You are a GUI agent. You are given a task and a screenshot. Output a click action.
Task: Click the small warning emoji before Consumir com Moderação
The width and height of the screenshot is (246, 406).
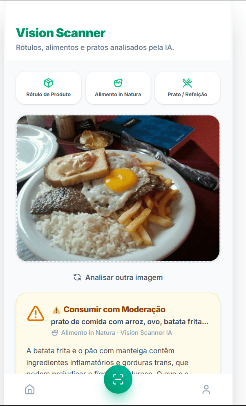56,310
